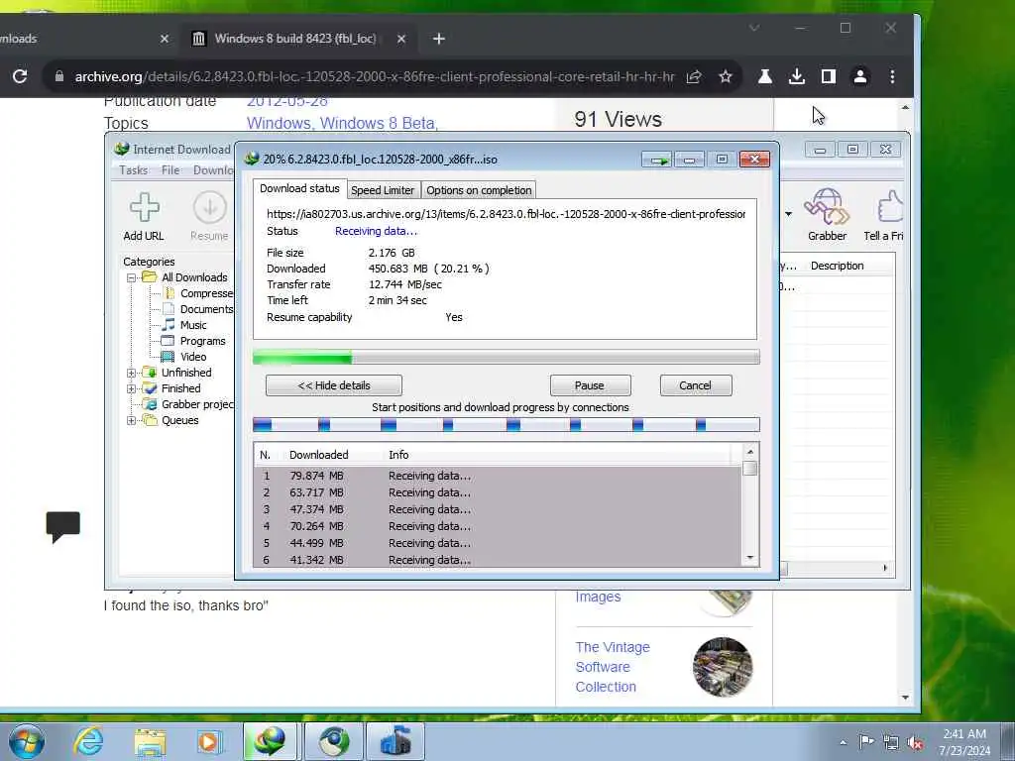Close the Windows 8 build 8423 tab

[401, 39]
